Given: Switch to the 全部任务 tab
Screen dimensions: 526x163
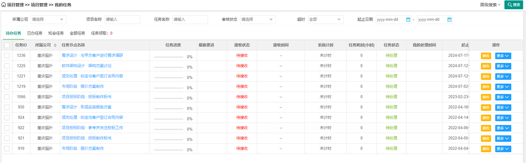Looking at the screenshot, I should pyautogui.click(x=78, y=33).
